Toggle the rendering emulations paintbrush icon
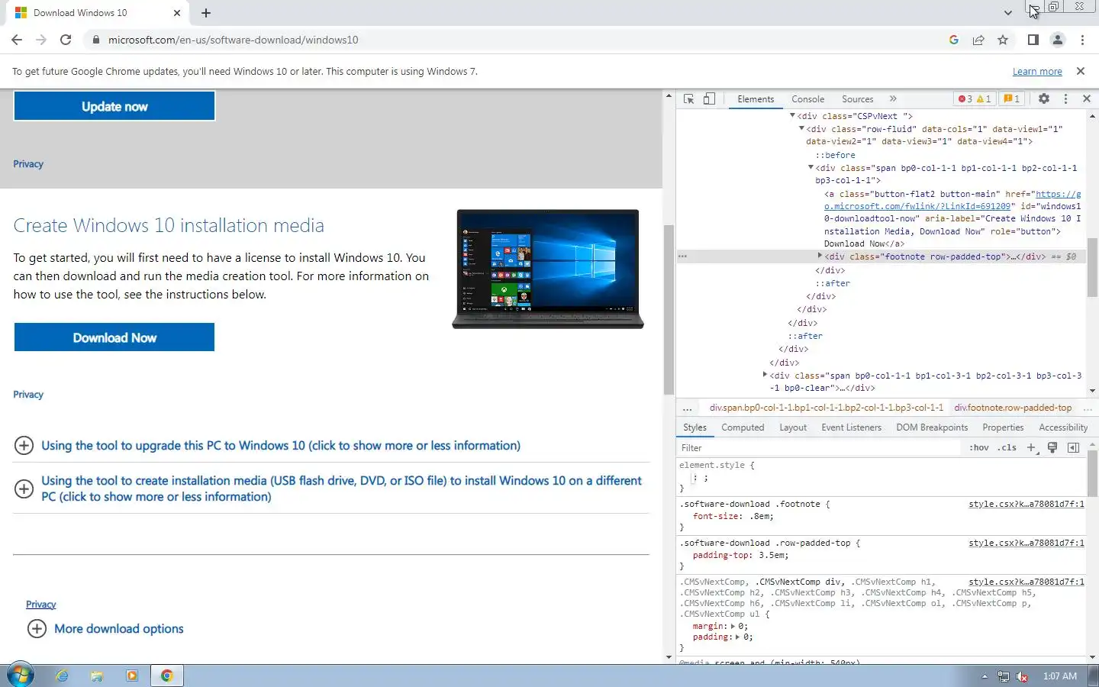The width and height of the screenshot is (1099, 687). click(1052, 448)
